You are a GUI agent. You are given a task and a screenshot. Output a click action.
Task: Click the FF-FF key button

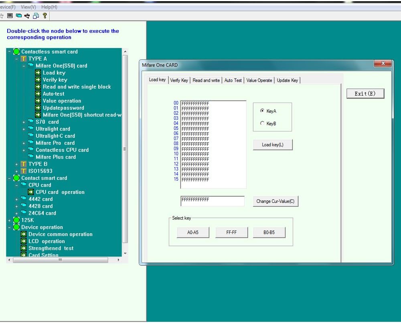231,232
